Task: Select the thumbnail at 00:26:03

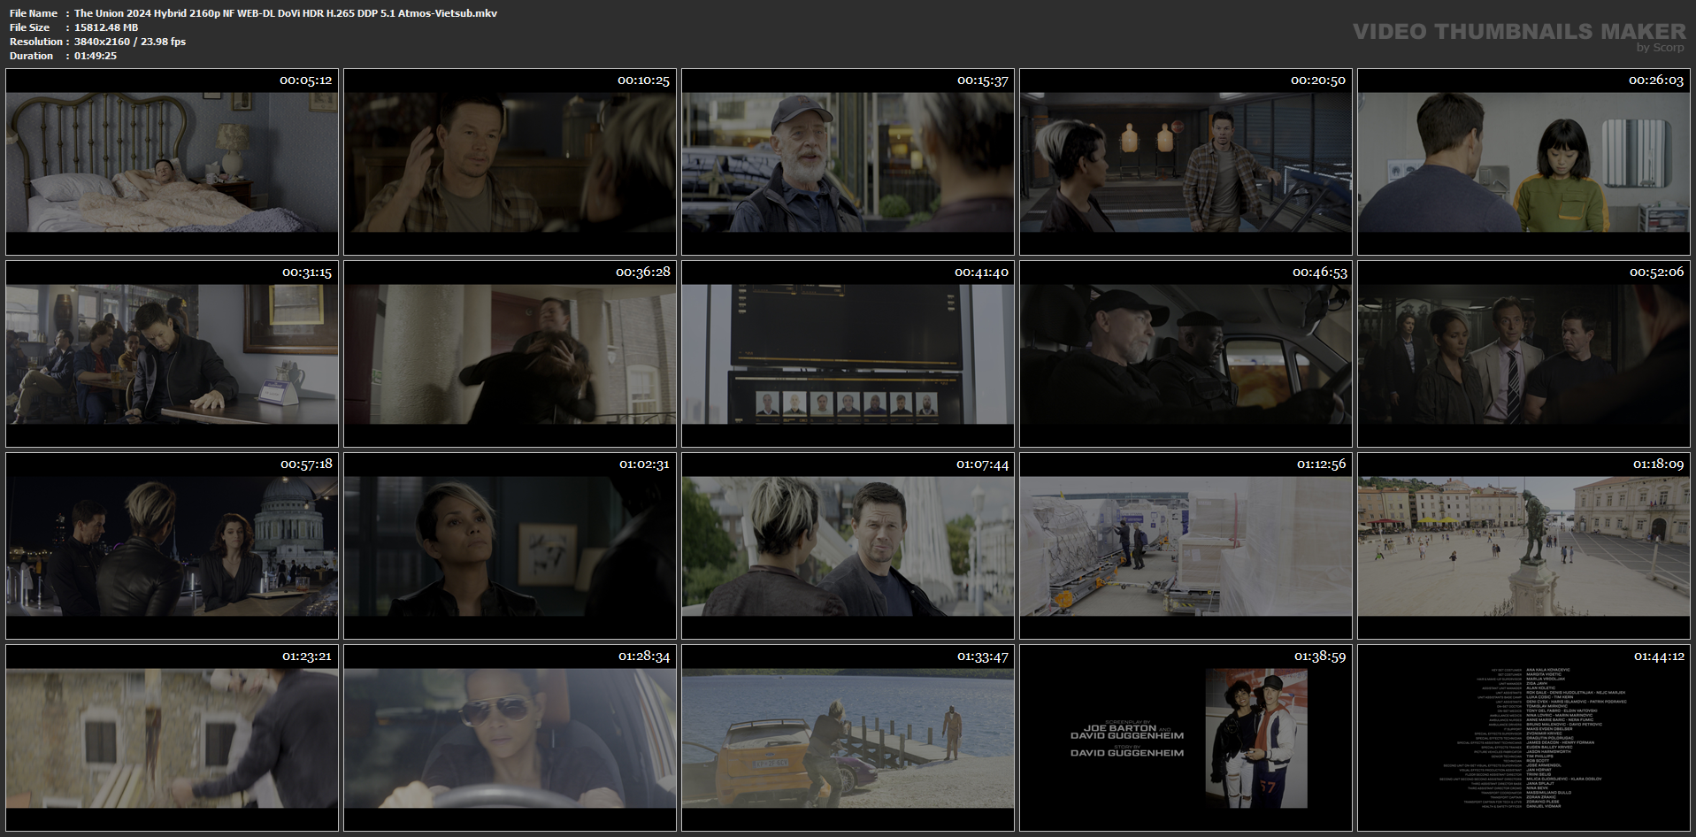Action: pos(1523,162)
